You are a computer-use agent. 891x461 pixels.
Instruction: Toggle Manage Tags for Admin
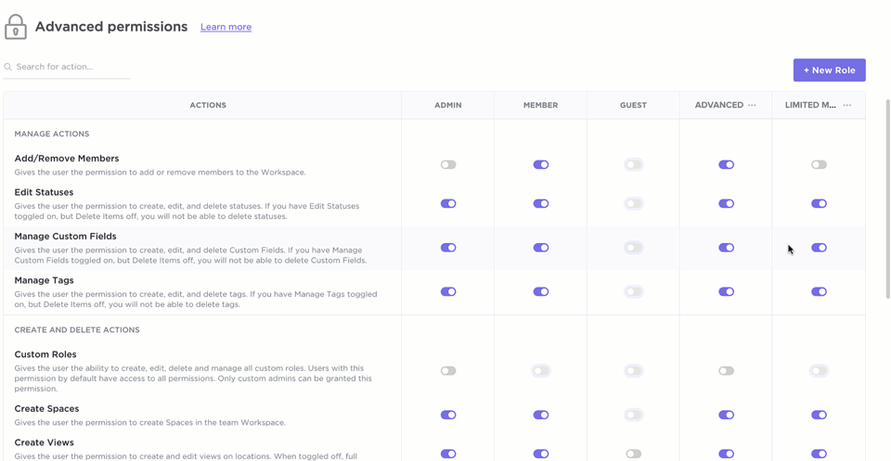coord(448,292)
